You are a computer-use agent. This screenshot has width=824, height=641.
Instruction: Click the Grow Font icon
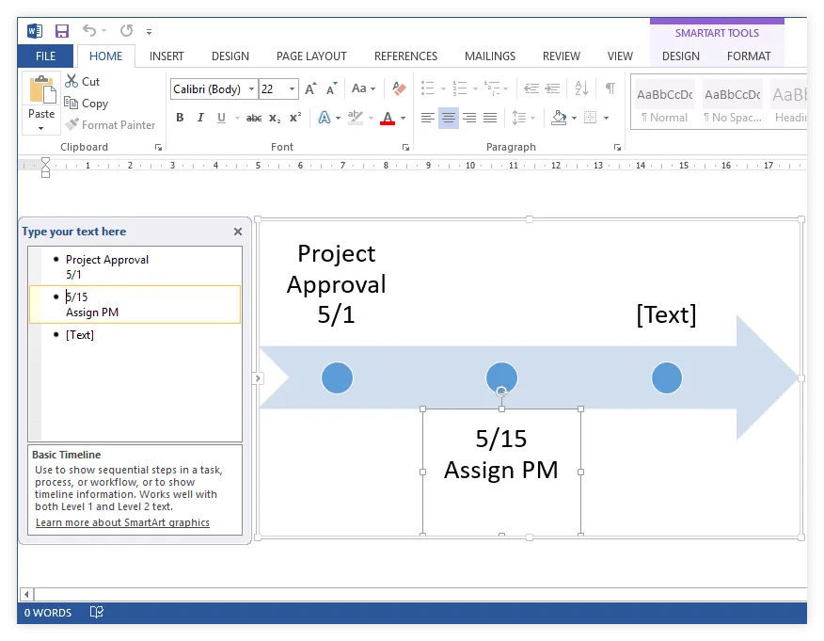(x=310, y=89)
